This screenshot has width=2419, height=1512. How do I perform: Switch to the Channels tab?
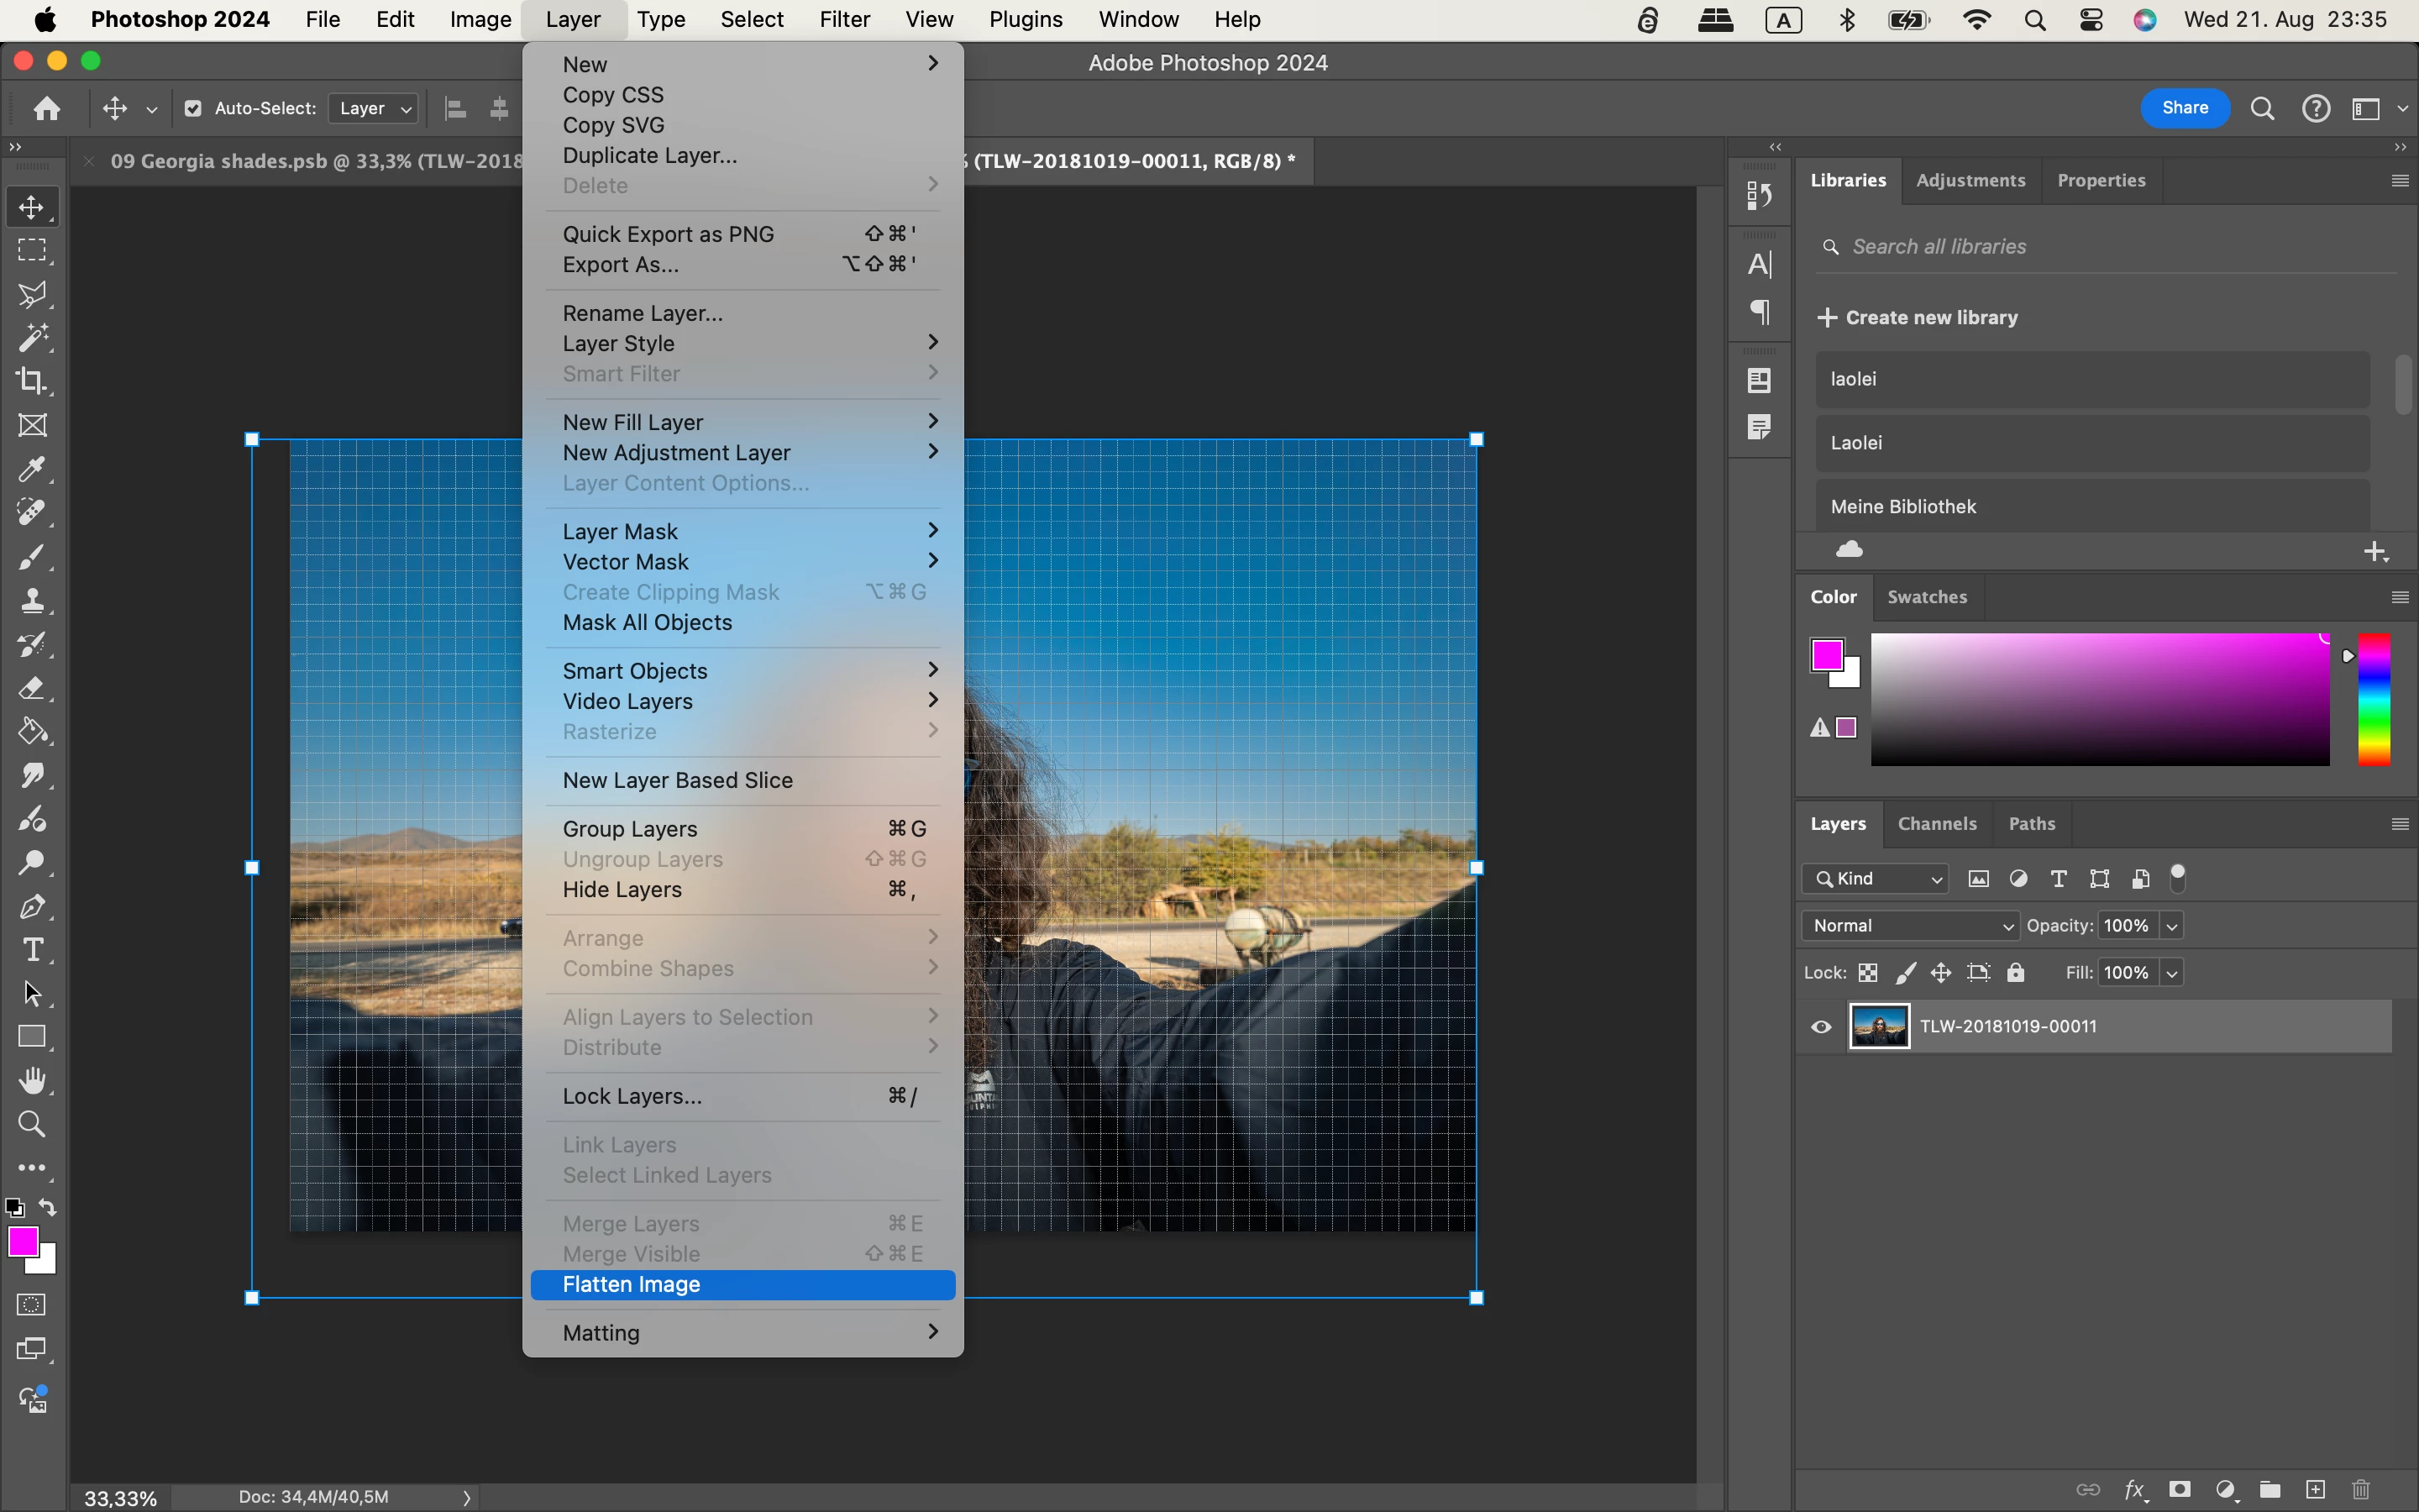click(x=1936, y=824)
